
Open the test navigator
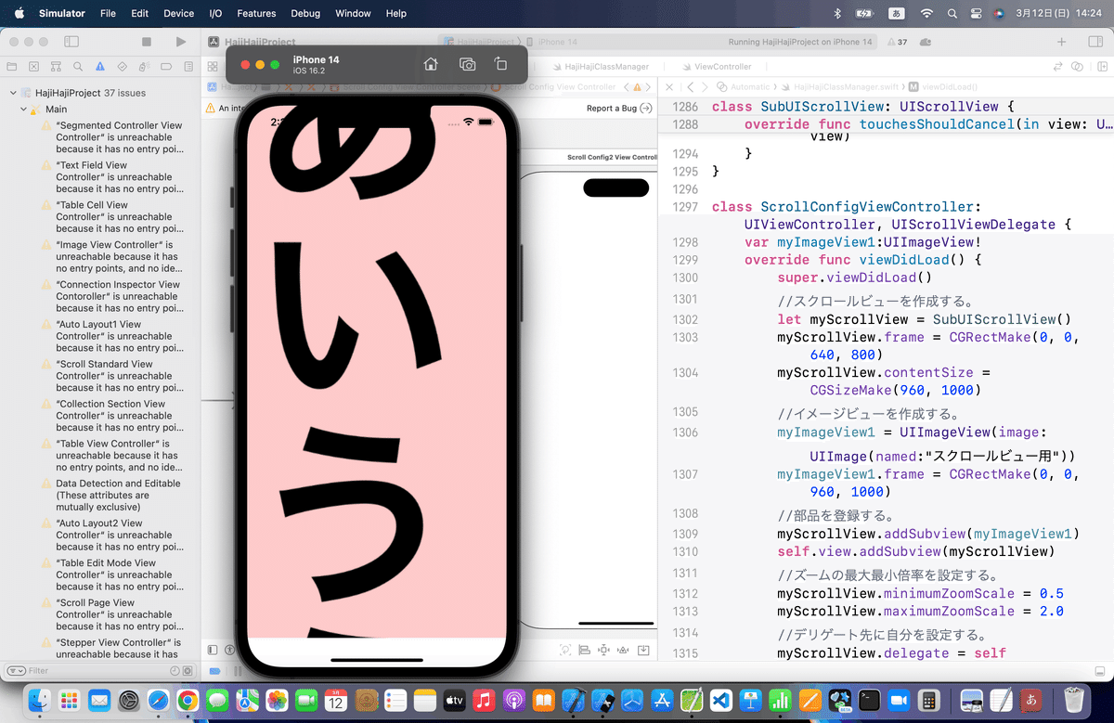pyautogui.click(x=121, y=67)
